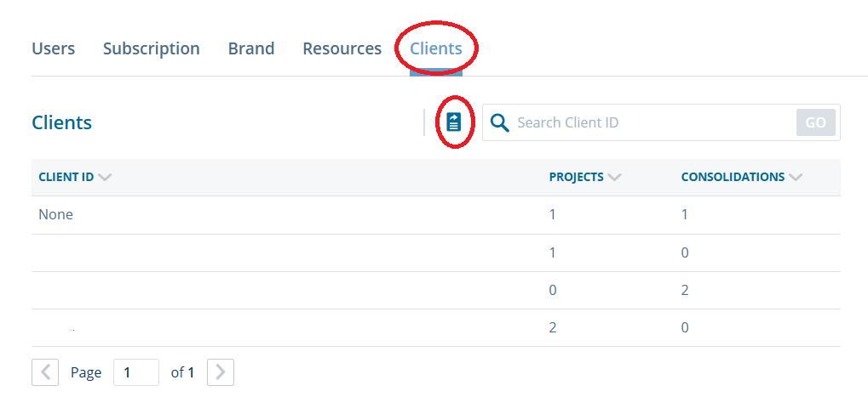Click the PROJECTS column header label
This screenshot has height=414, width=868.
tap(576, 178)
